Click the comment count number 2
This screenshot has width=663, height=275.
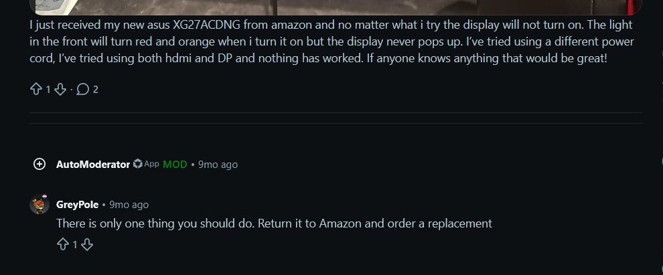96,90
